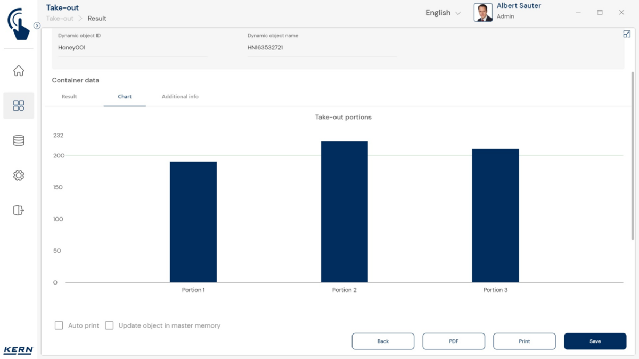Screen dimensions: 639x359
Task: Select the Chart tab
Action: (125, 97)
